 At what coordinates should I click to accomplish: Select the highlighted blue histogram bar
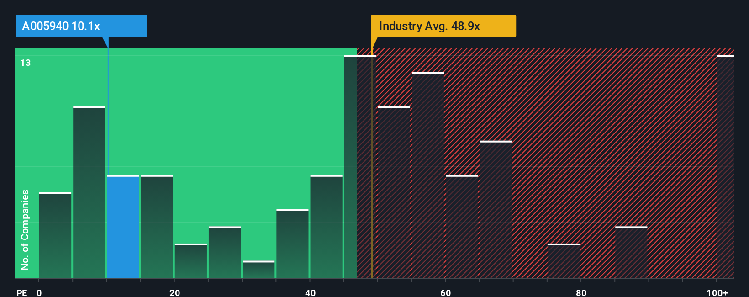tap(123, 227)
